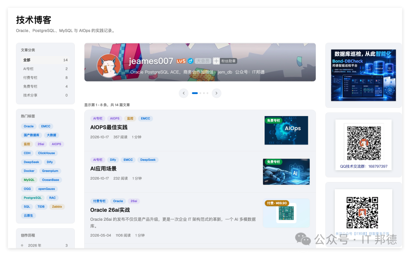
Task: Select the CDH hot tag
Action: 27,153
